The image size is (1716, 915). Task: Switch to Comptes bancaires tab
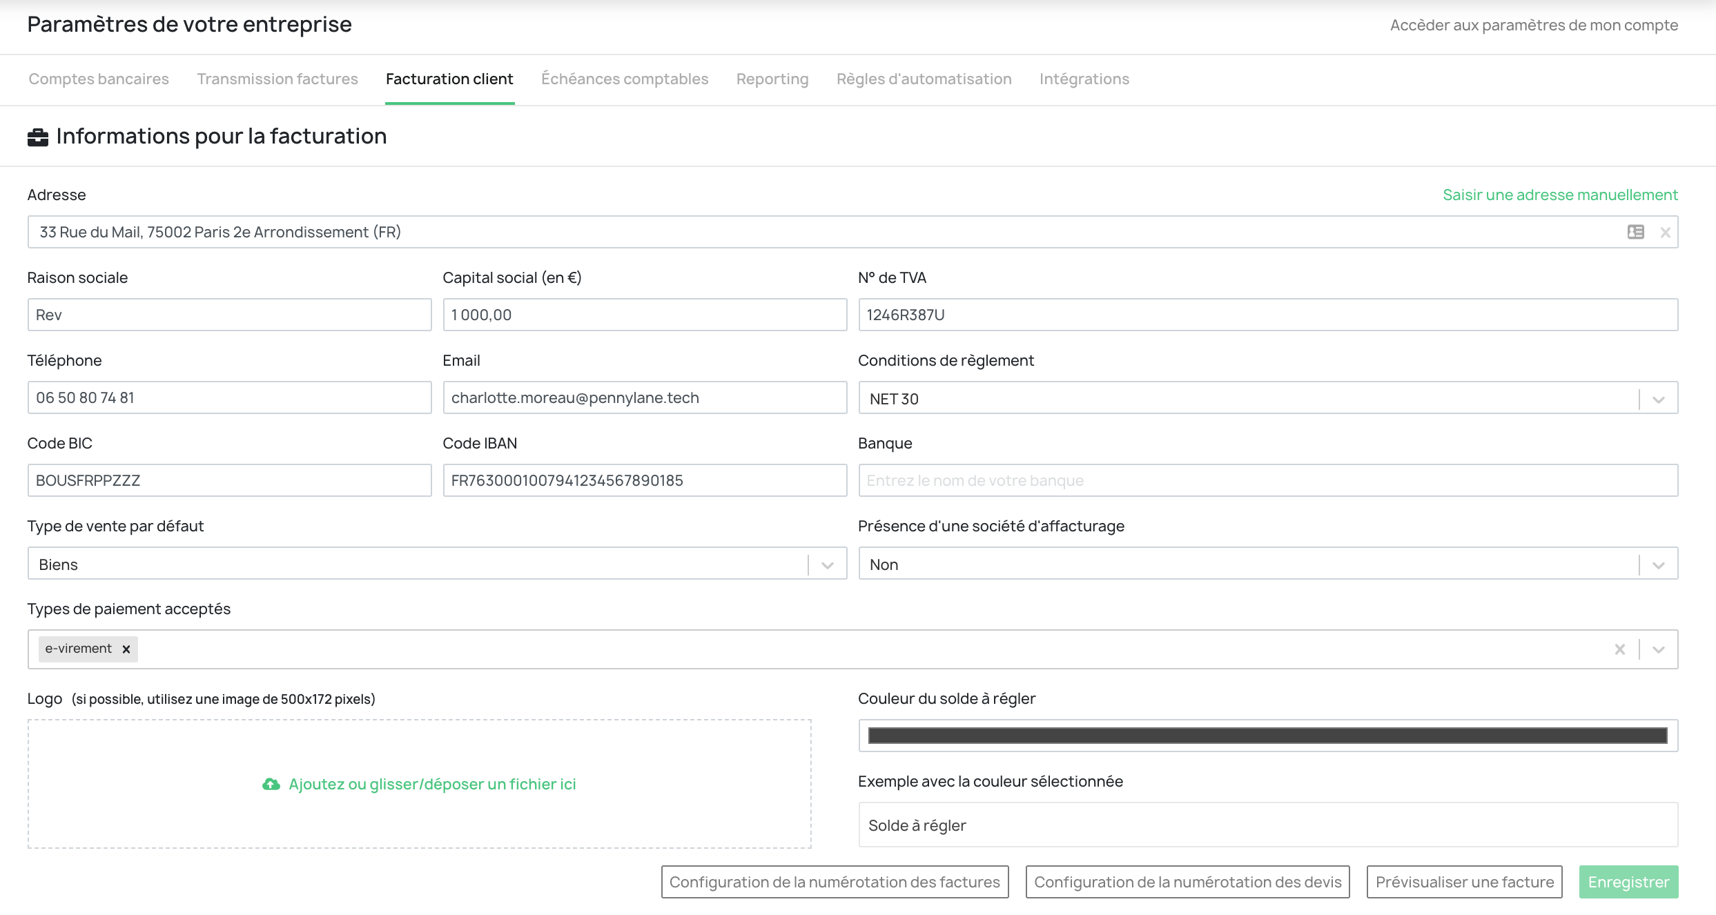point(99,79)
